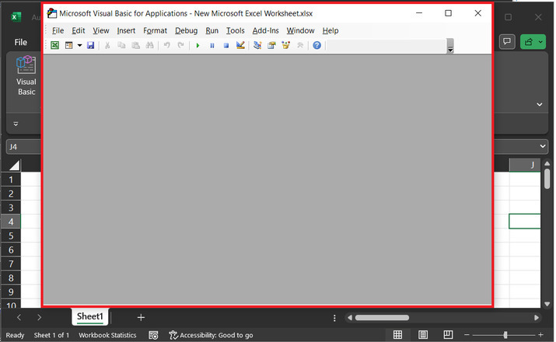The height and width of the screenshot is (342, 556).
Task: Open the View menu
Action: tap(101, 31)
